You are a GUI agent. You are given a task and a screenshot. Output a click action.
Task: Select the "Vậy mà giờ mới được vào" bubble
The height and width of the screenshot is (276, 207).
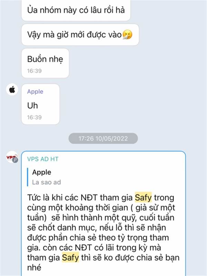[x=80, y=35]
